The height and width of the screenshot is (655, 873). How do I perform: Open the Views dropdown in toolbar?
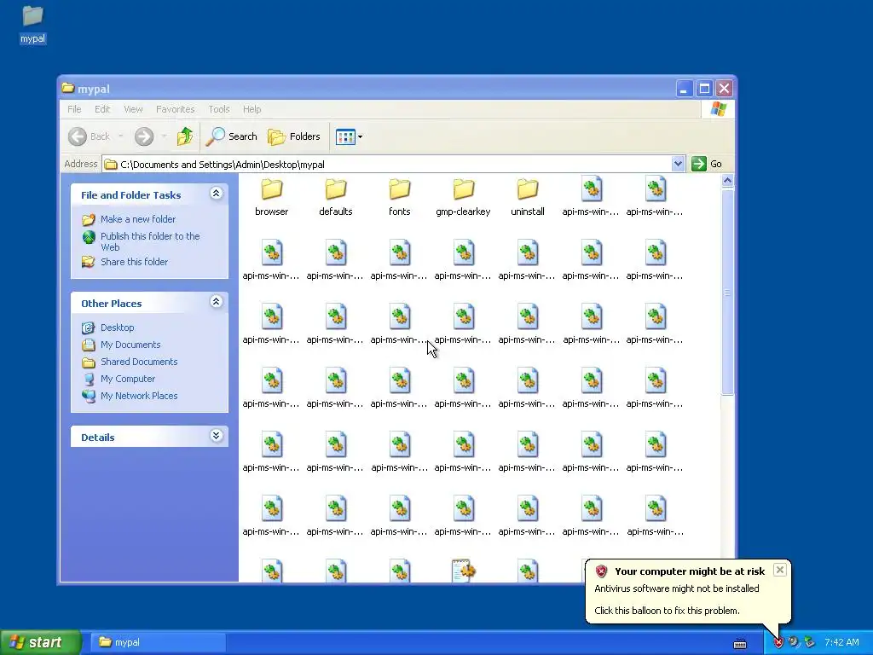(349, 136)
